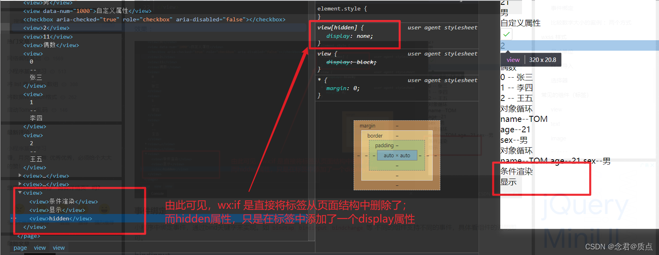
Task: Select the highlighted last 'view' breadcrumb
Action: (x=59, y=248)
